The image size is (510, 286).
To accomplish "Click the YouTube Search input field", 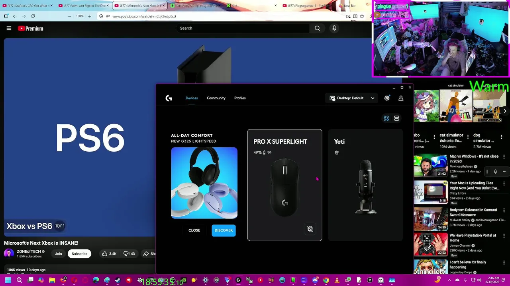I will tap(243, 28).
